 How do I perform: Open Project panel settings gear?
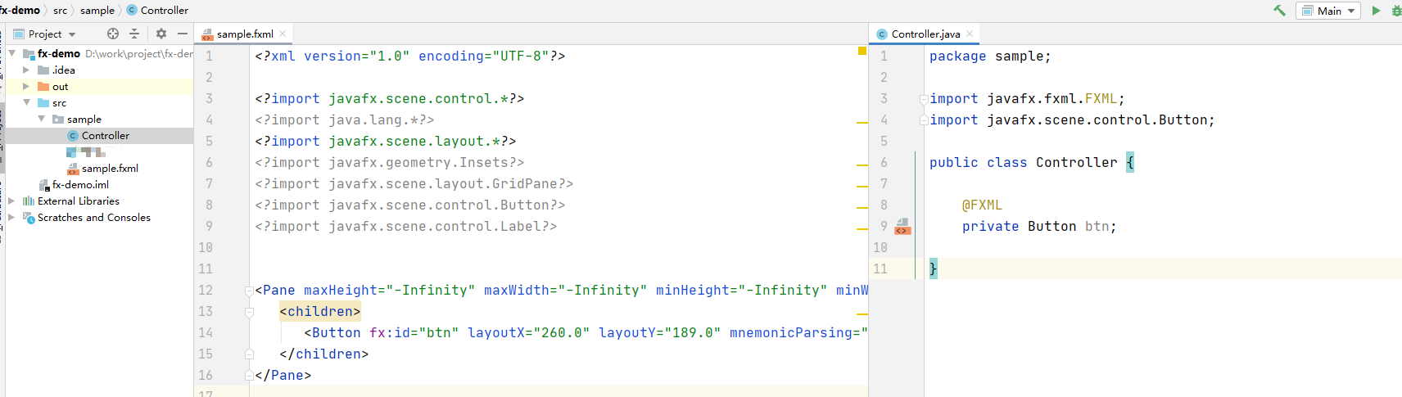pos(161,34)
